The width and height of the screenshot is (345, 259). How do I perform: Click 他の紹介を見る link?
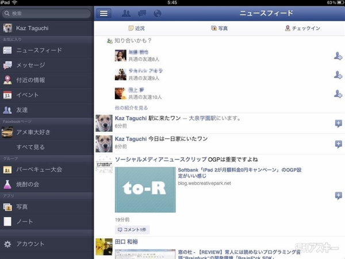pos(131,108)
